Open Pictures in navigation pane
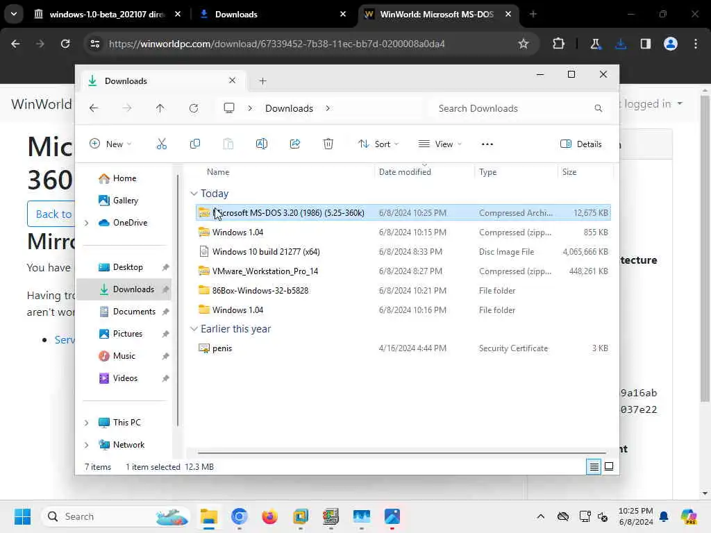This screenshot has height=533, width=711. pyautogui.click(x=121, y=334)
